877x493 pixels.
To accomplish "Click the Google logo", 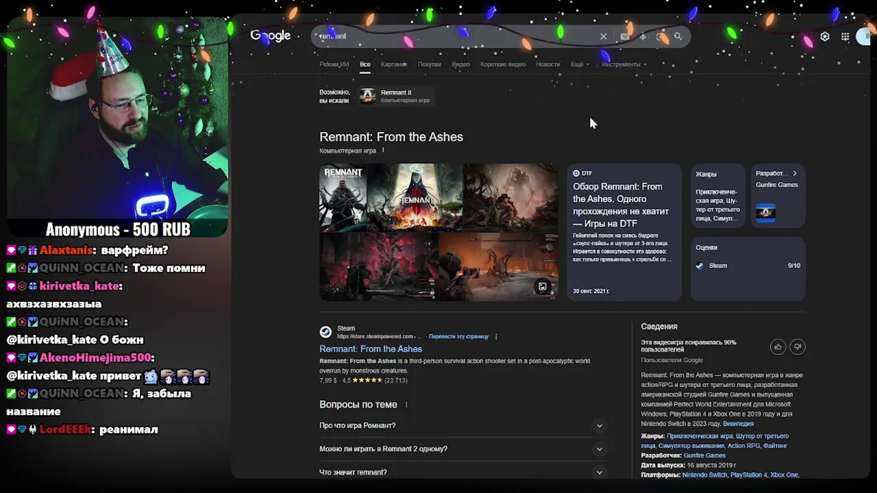I will click(271, 36).
